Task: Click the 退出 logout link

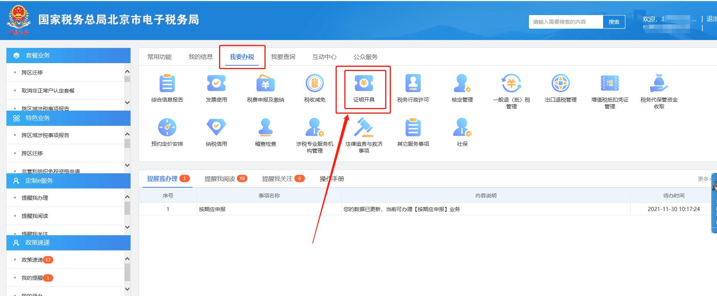Action: 711,19
